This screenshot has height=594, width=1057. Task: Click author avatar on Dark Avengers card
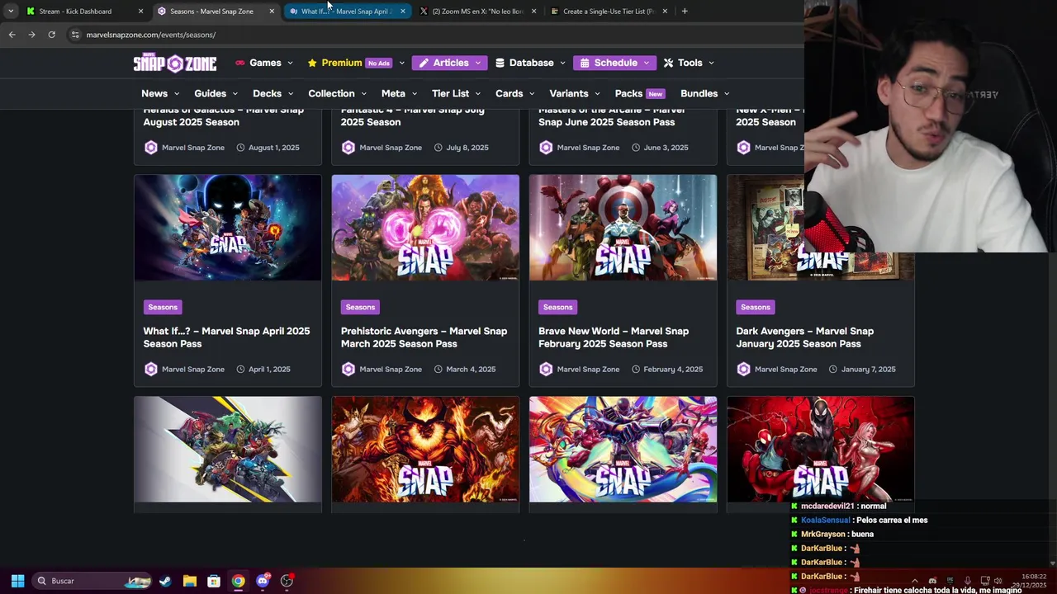(x=743, y=369)
